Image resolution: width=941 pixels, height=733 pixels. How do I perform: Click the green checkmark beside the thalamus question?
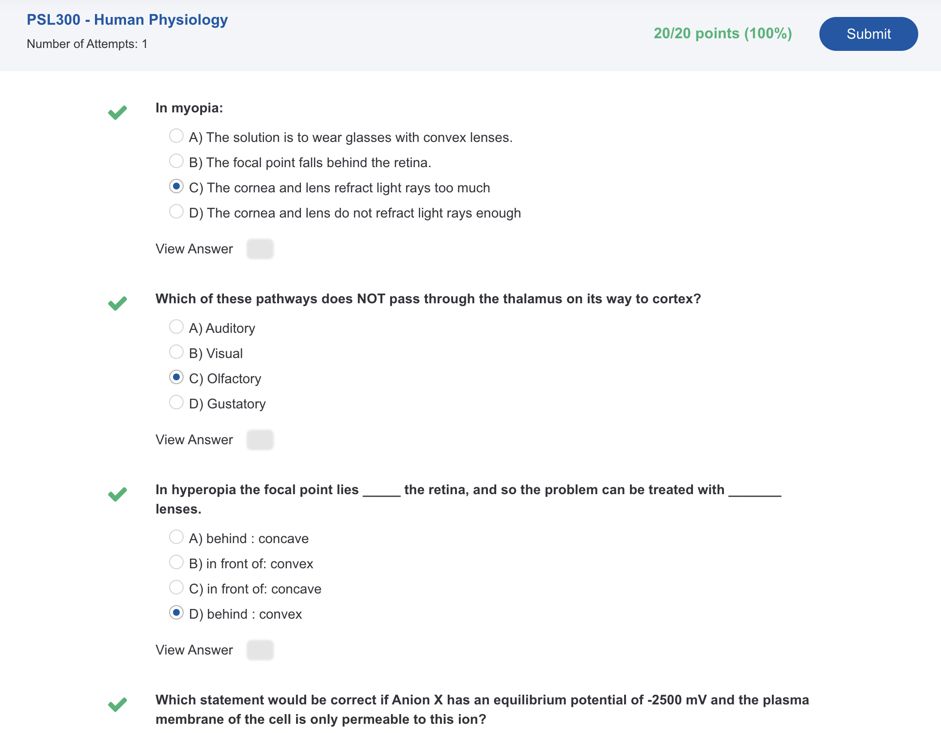tap(117, 303)
